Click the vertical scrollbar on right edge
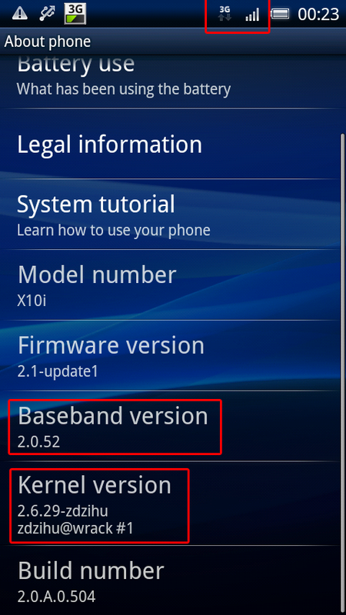The height and width of the screenshot is (615, 346). pos(342,373)
